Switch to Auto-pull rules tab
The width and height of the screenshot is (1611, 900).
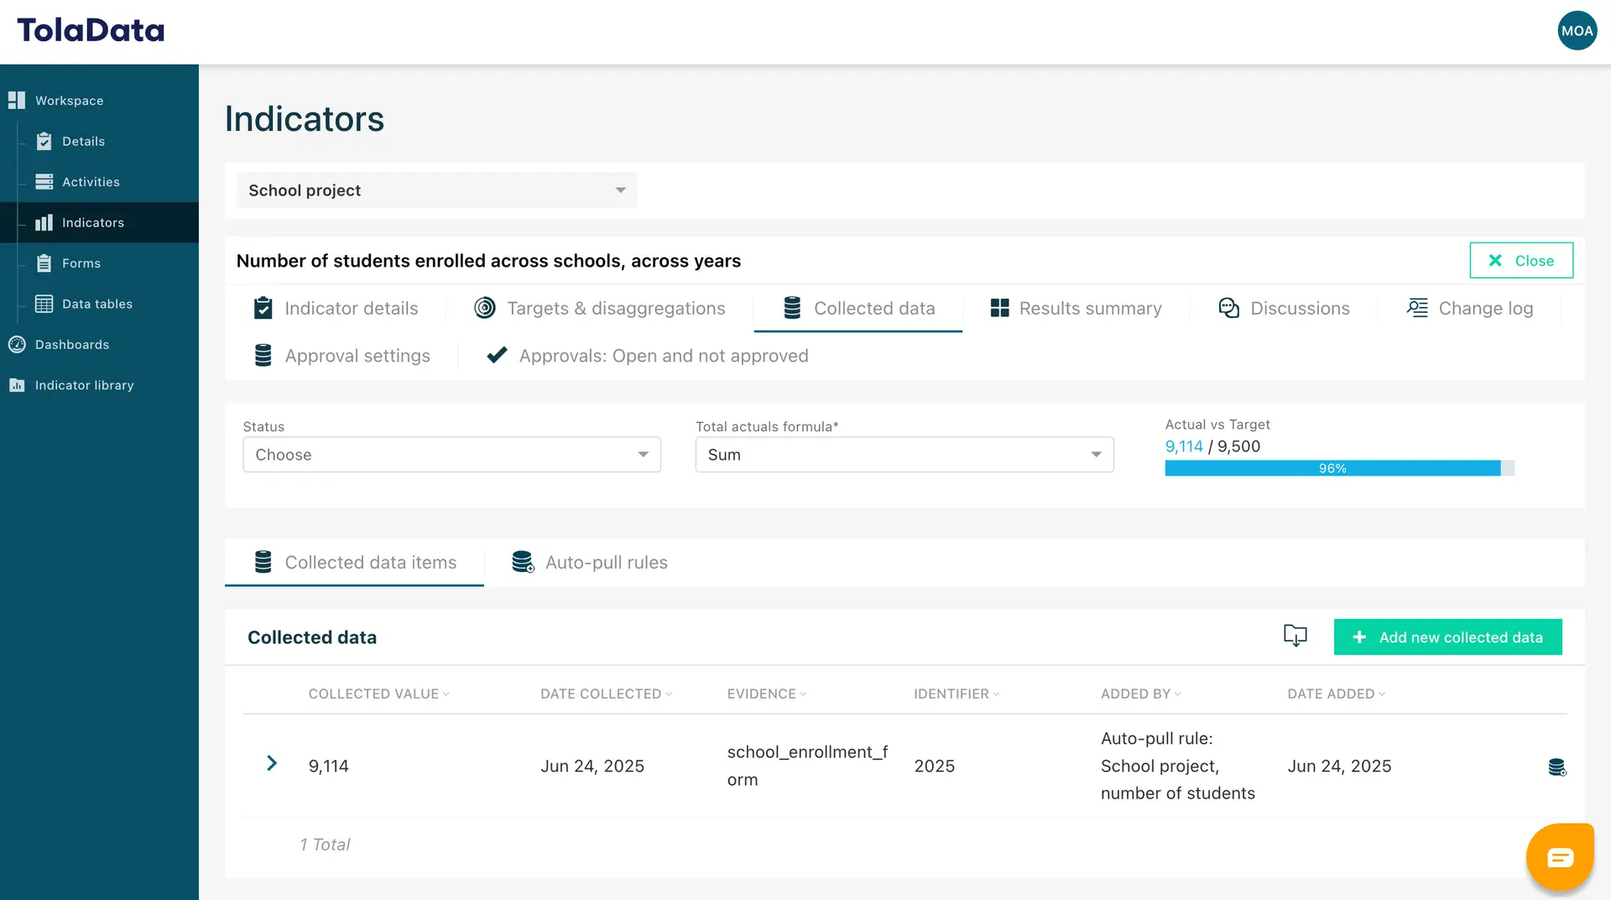(x=606, y=562)
